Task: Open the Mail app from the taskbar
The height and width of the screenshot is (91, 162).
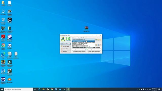Action: pos(60,89)
